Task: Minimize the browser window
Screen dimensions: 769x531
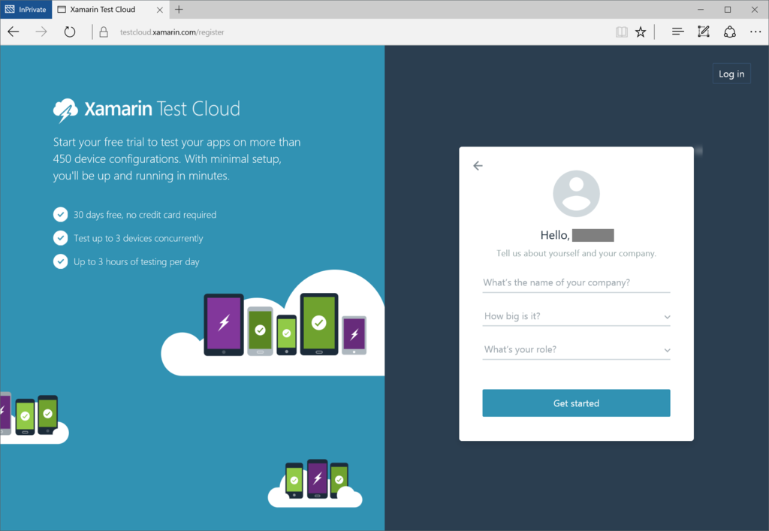Action: (x=701, y=9)
